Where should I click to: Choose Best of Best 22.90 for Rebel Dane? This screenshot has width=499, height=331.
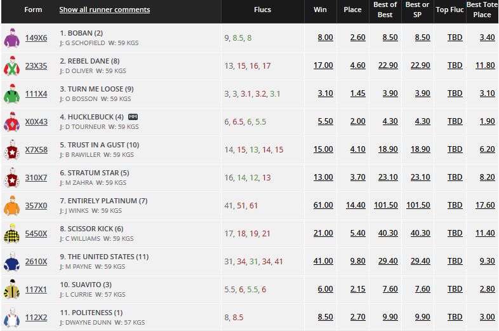click(387, 65)
